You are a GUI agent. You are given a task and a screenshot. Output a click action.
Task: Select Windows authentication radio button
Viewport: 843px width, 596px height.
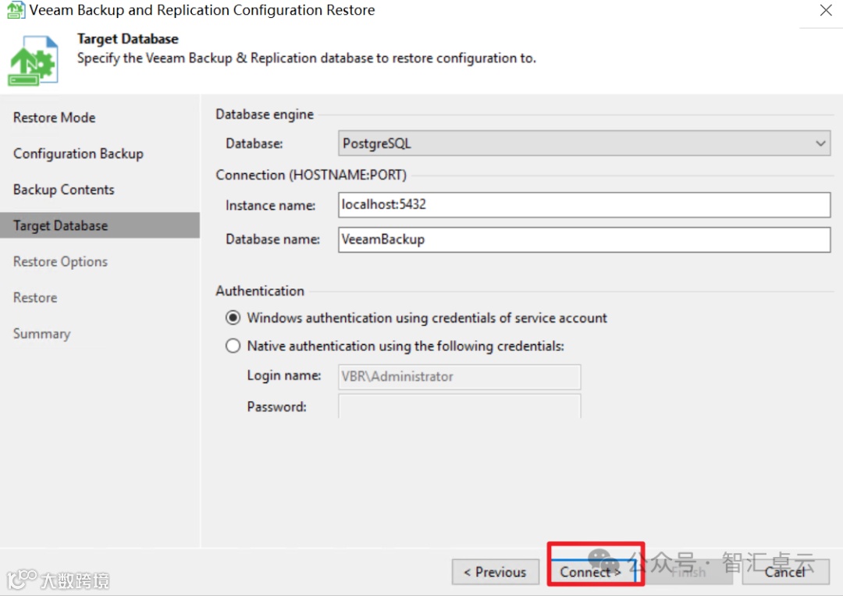pyautogui.click(x=233, y=318)
